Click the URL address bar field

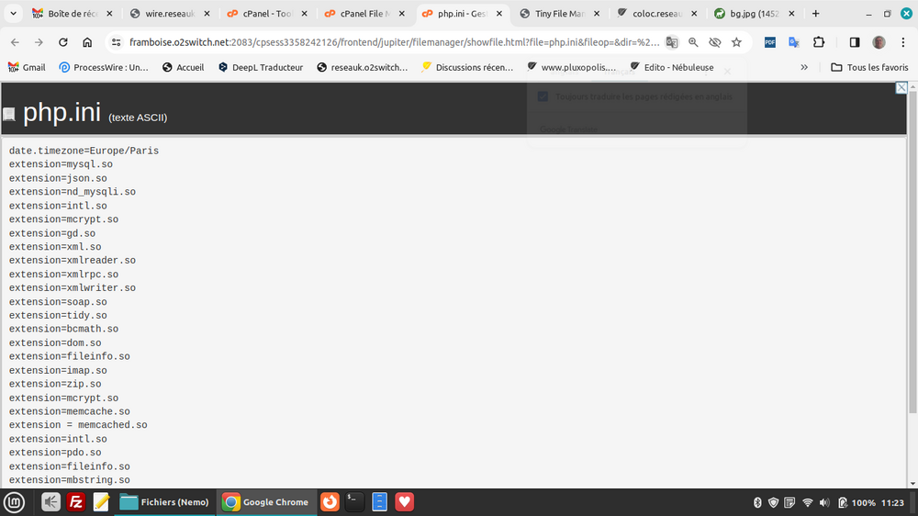[x=394, y=42]
